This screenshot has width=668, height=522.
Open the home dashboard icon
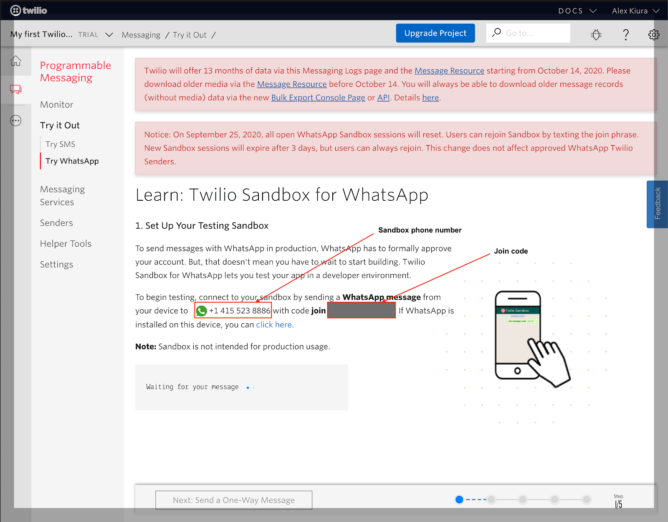(16, 61)
